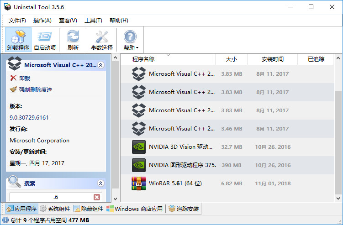The width and height of the screenshot is (343, 225).
Task: Click the NVIDIA 3D Vision program icon
Action: [139, 147]
